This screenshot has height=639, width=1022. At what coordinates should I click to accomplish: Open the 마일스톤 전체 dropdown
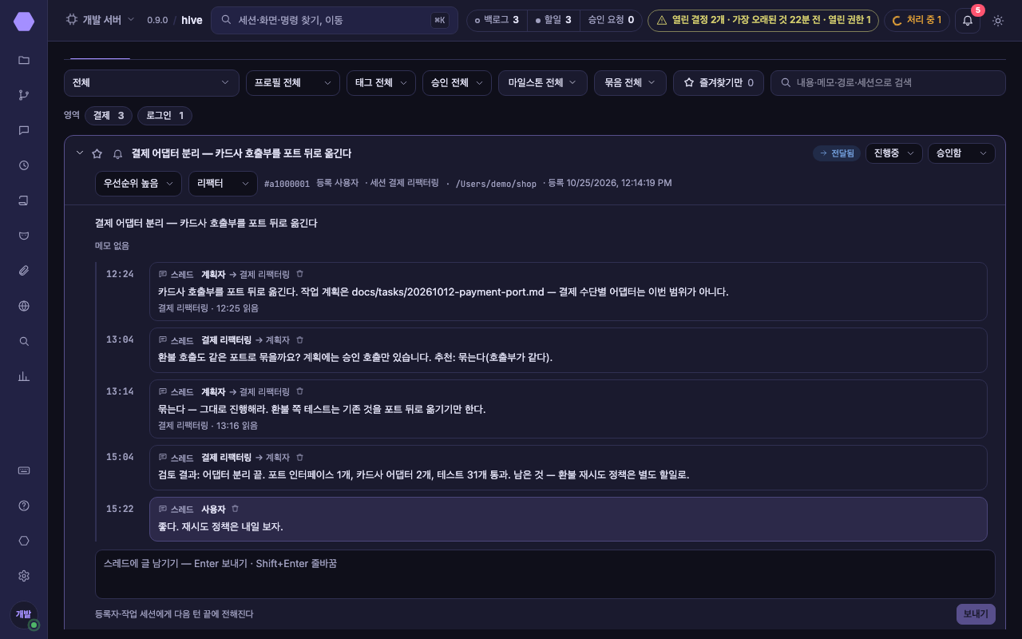point(543,83)
